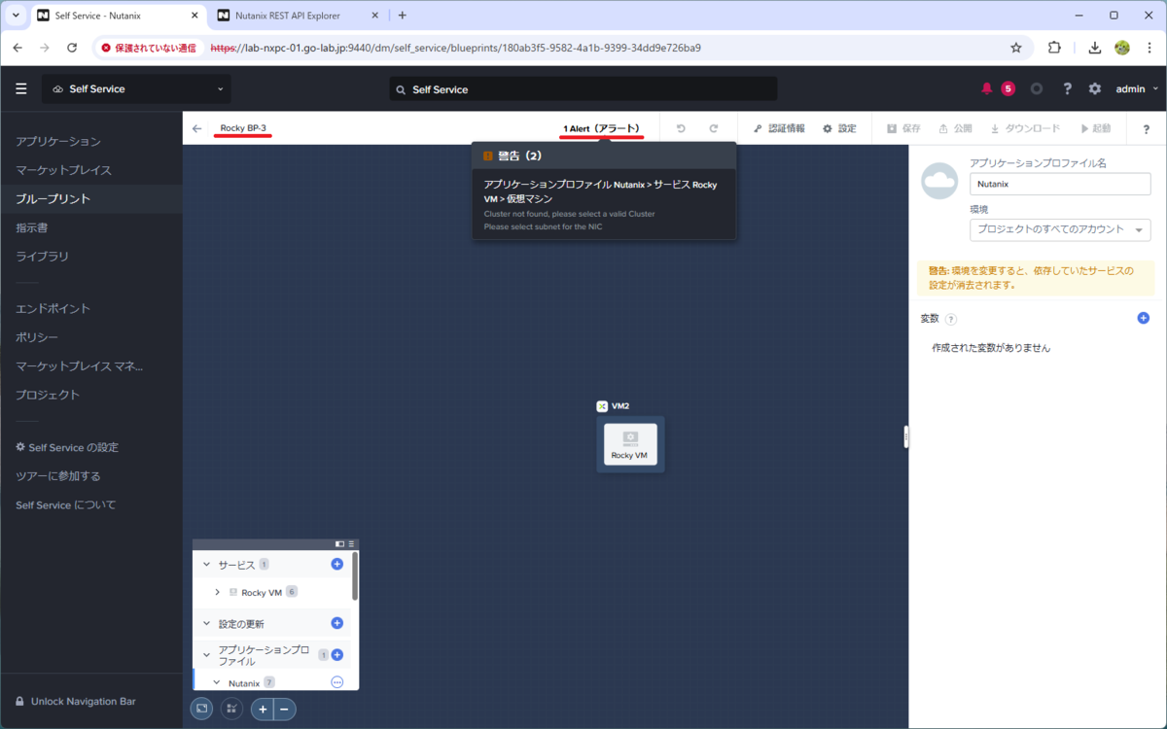Screen dimensions: 1167x729
Task: Click ツアーに参加する link
Action: 58,476
